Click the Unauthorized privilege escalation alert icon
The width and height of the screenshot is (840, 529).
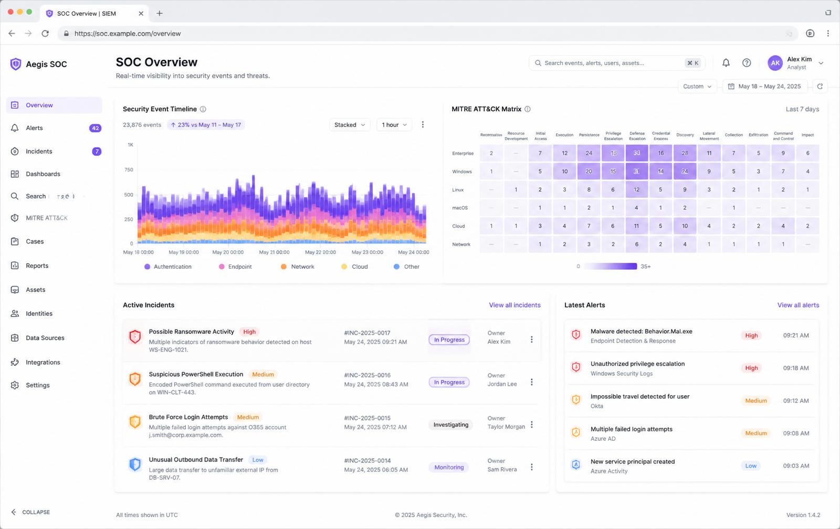pyautogui.click(x=576, y=367)
